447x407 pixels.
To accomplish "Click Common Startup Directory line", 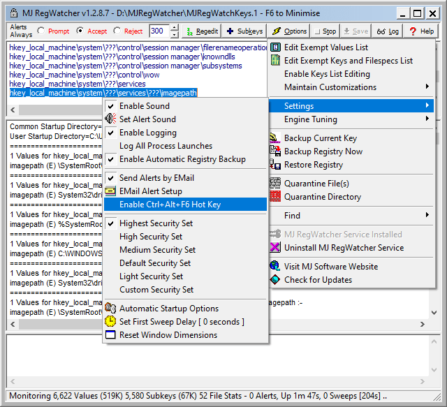I will (x=56, y=126).
